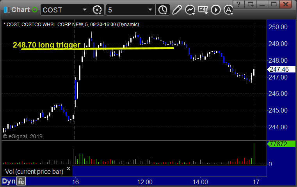
Task: Click the 245.00 price axis label
Action: pyautogui.click(x=278, y=110)
